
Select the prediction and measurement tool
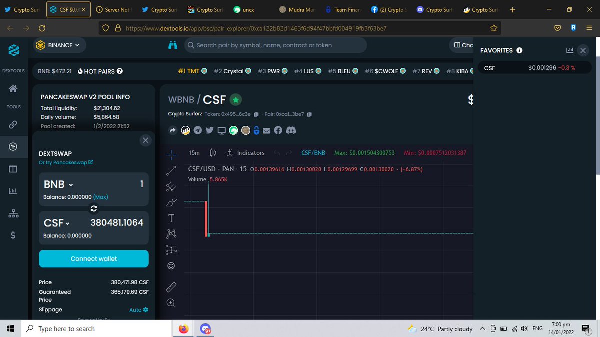coord(171,250)
